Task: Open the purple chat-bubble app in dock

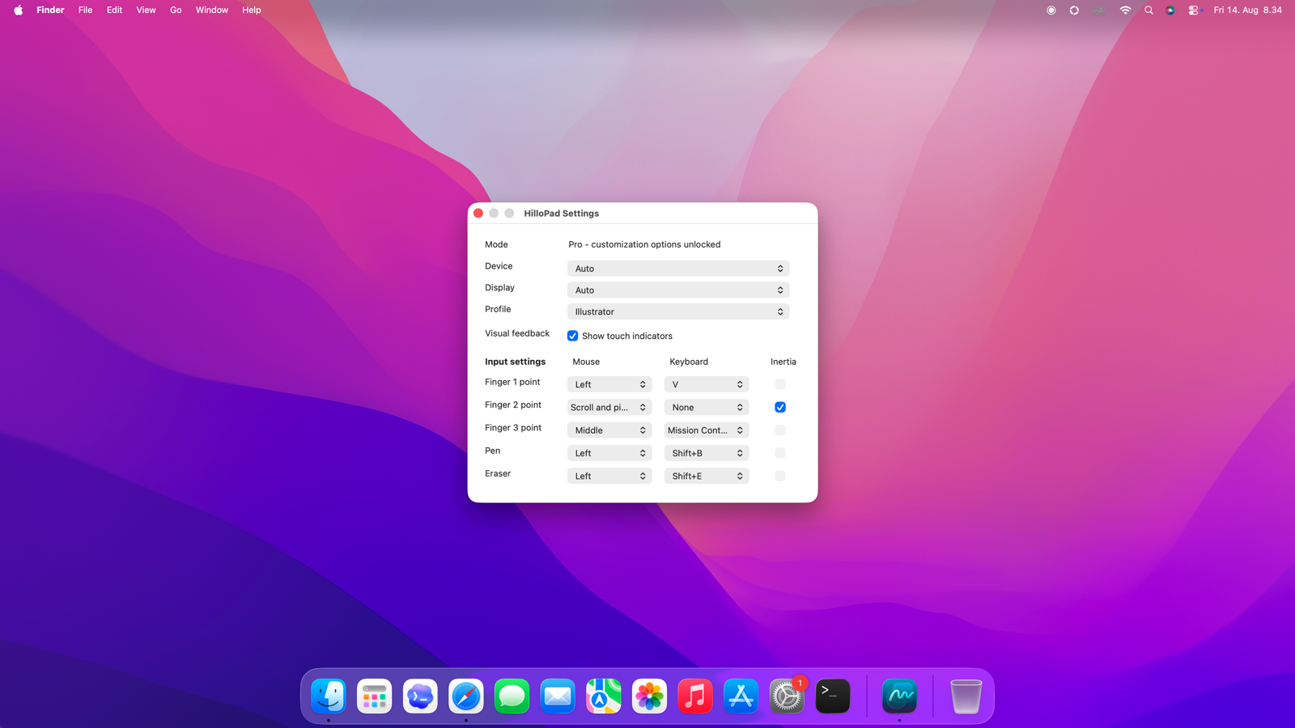Action: [x=420, y=696]
